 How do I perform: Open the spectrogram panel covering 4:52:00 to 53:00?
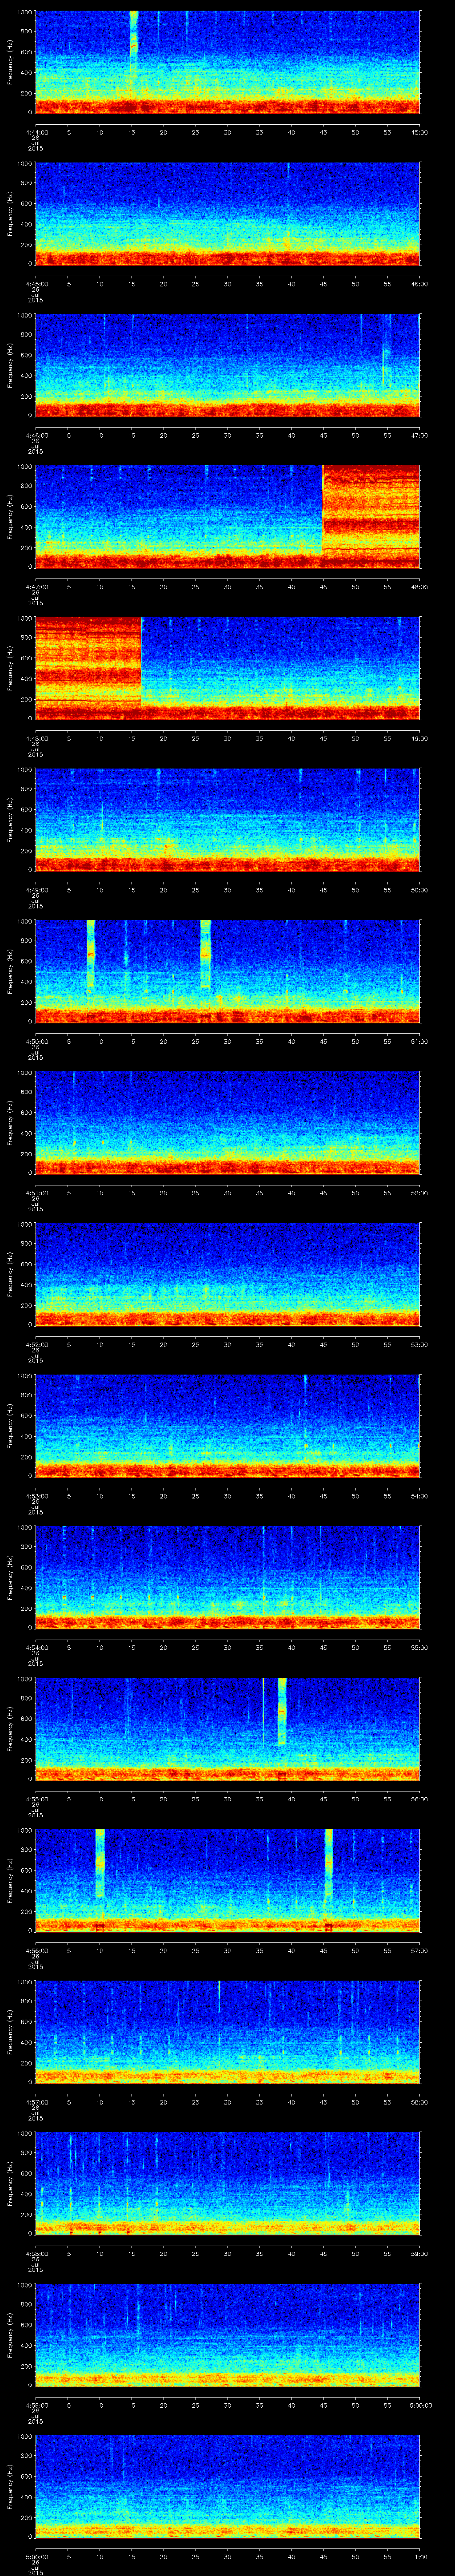[x=227, y=1274]
